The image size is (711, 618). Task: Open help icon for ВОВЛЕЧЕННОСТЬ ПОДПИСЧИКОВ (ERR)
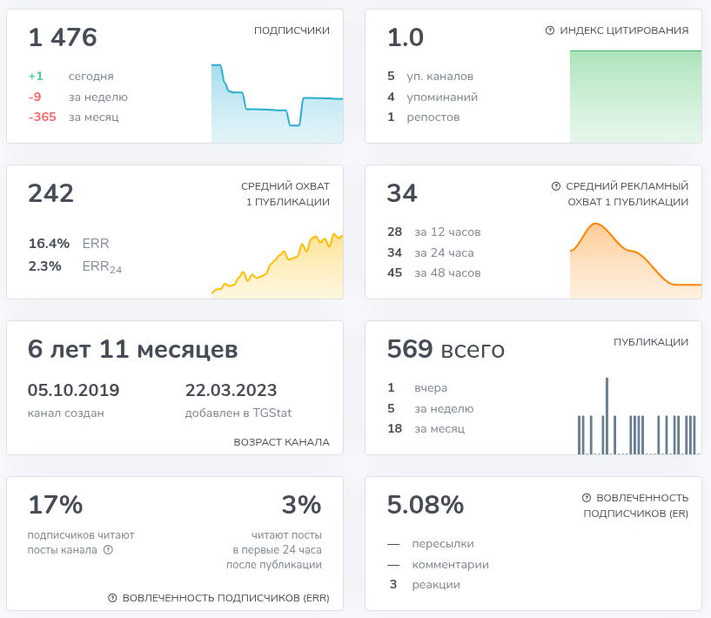112,598
